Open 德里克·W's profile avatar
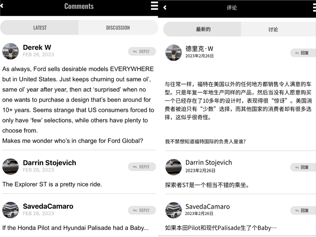 point(174,53)
